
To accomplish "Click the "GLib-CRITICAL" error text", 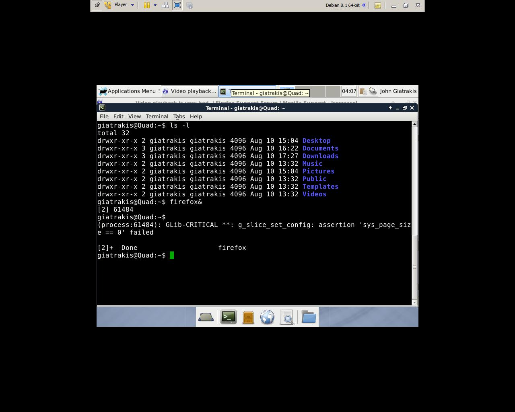I will 192,225.
